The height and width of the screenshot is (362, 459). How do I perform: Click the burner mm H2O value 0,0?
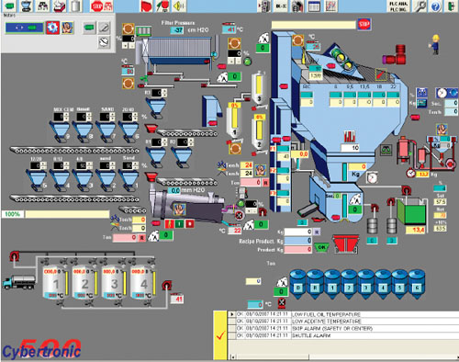174,190
